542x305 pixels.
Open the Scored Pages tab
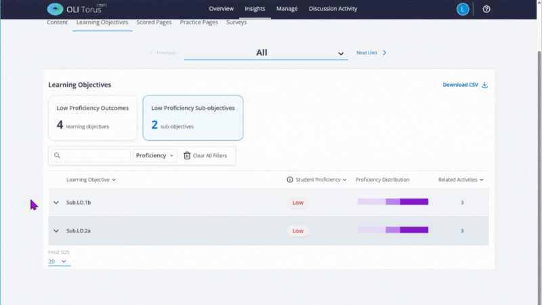(x=154, y=22)
